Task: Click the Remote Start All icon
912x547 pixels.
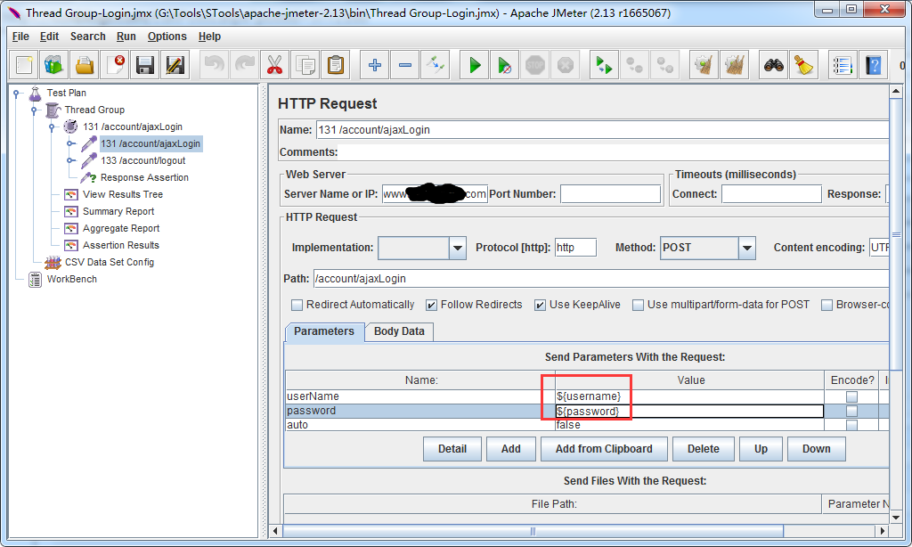Action: coord(604,65)
